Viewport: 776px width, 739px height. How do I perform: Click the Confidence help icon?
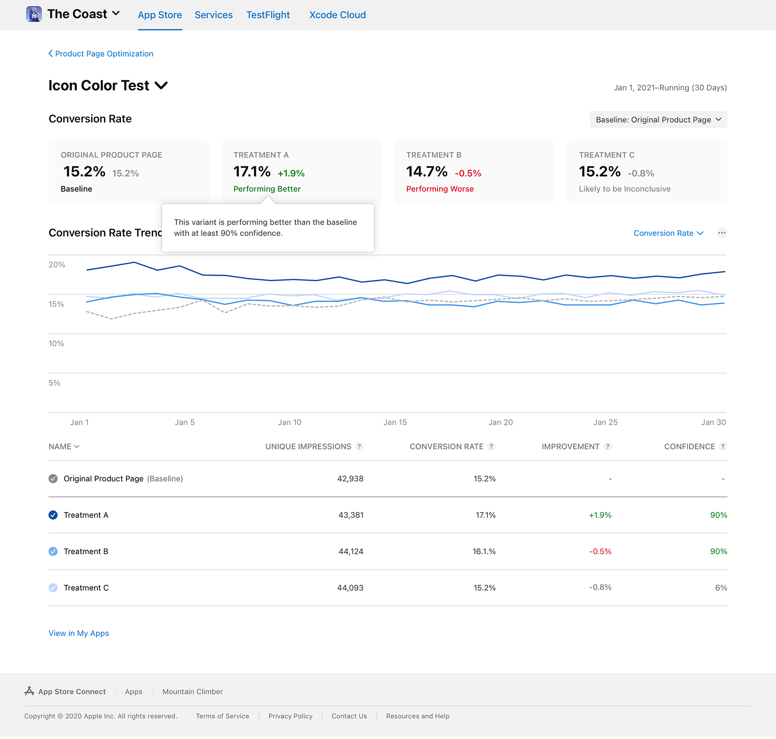point(724,447)
